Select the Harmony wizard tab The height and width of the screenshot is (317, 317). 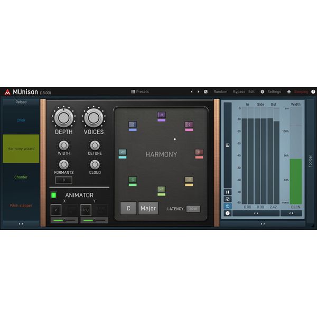(21, 148)
